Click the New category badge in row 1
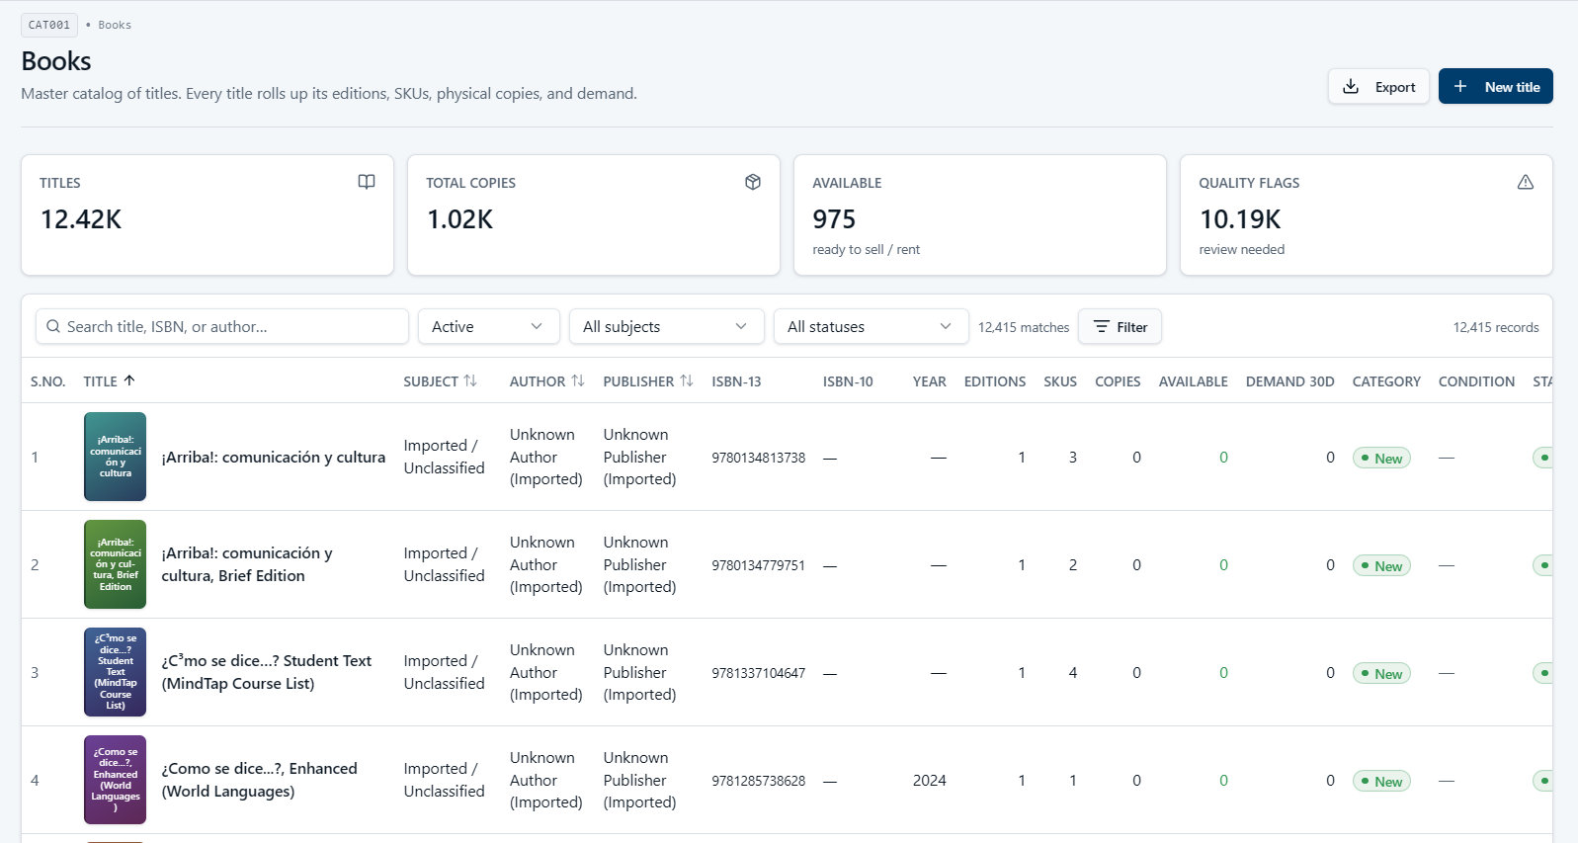 coord(1381,458)
